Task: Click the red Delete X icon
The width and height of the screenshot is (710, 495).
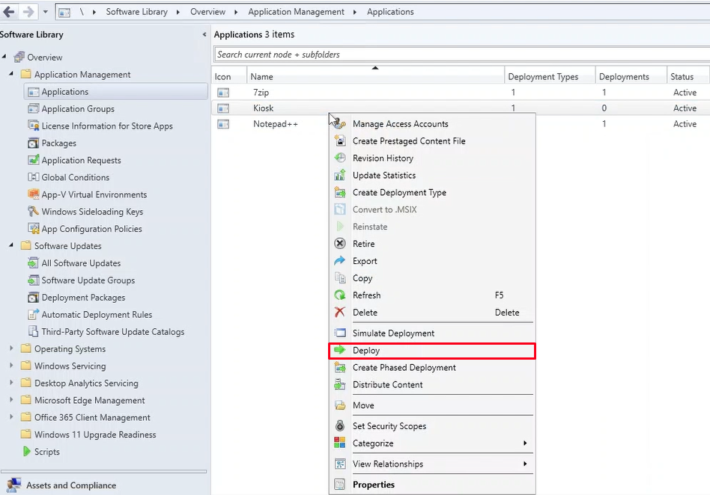Action: (339, 313)
